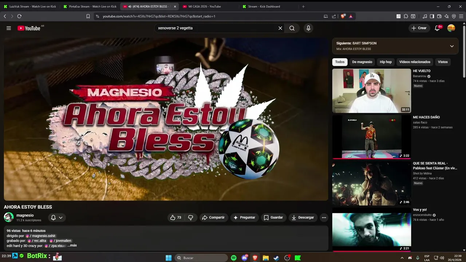Clear the search box with the X

280,28
